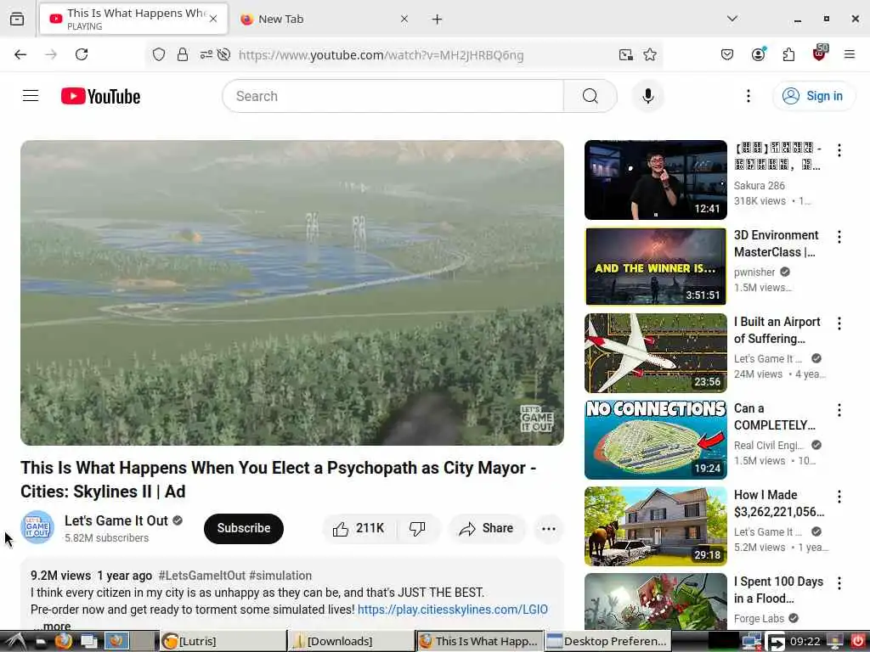870x652 pixels.
Task: Click the red power button in tray
Action: [x=858, y=642]
